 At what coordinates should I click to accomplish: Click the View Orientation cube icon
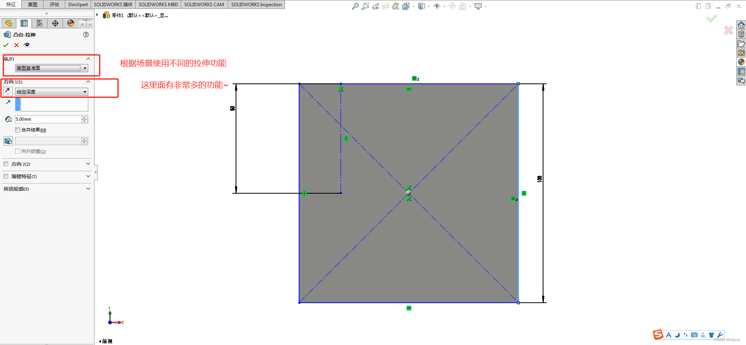pyautogui.click(x=406, y=6)
